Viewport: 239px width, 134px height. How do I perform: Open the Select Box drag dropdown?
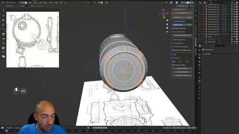[41, 6]
